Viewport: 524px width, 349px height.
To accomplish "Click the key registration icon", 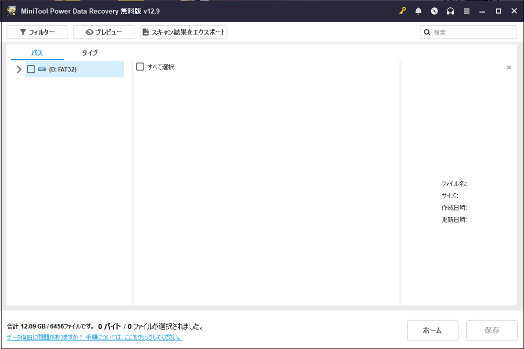I will coord(402,11).
